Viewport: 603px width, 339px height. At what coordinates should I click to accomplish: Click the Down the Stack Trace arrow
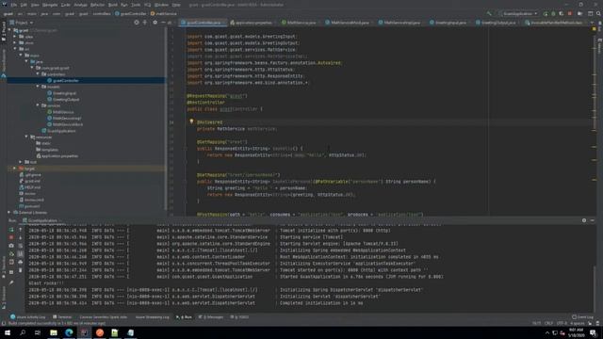21,237
